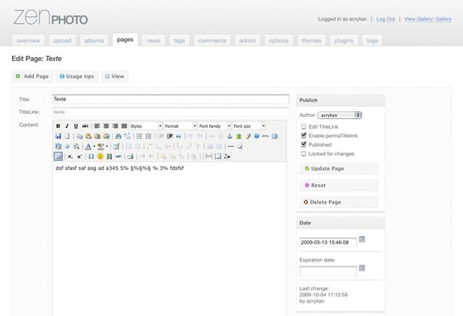This screenshot has width=463, height=316.
Task: Expand the background color picker arrow
Action: click(x=107, y=146)
